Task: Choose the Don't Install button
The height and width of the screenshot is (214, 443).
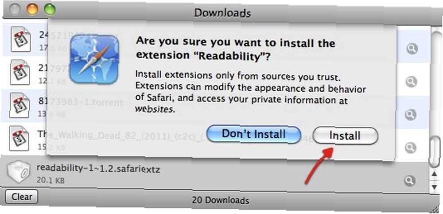Action: (254, 134)
